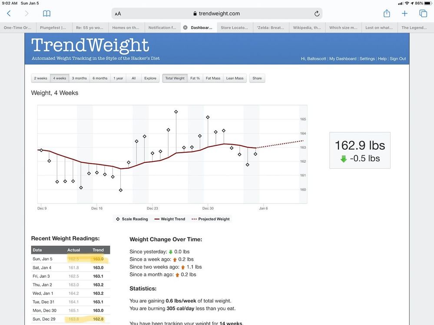Switch to the Wikipedia browser tab
Viewport: 434px width, 325px height.
click(307, 27)
